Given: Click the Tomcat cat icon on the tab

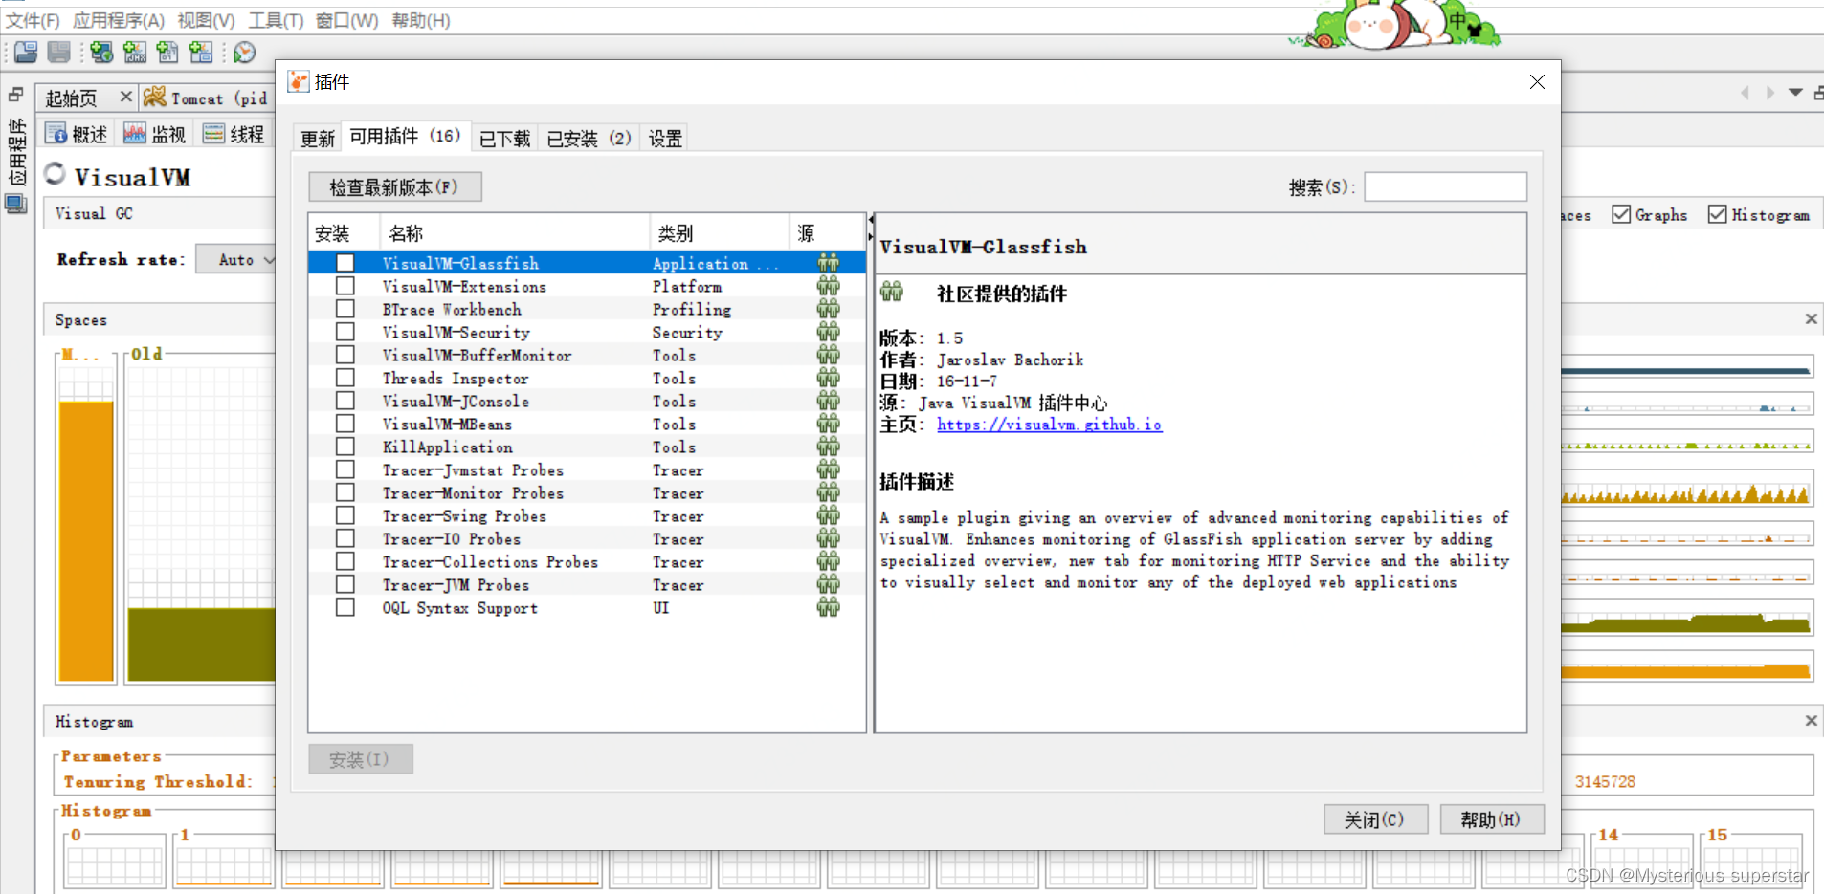Looking at the screenshot, I should point(154,97).
